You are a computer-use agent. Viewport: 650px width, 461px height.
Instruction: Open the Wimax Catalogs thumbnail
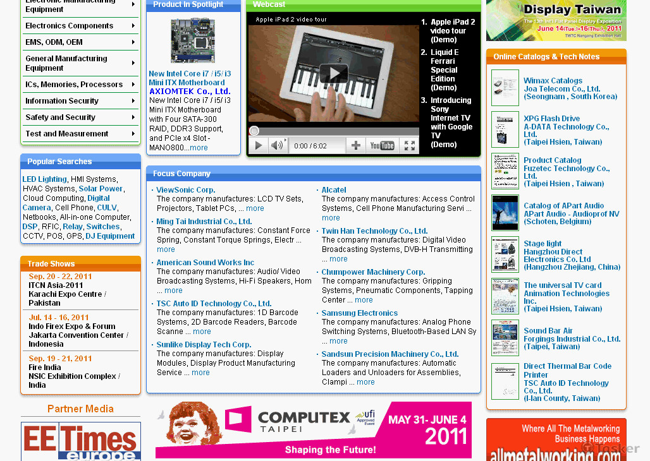[x=505, y=88]
